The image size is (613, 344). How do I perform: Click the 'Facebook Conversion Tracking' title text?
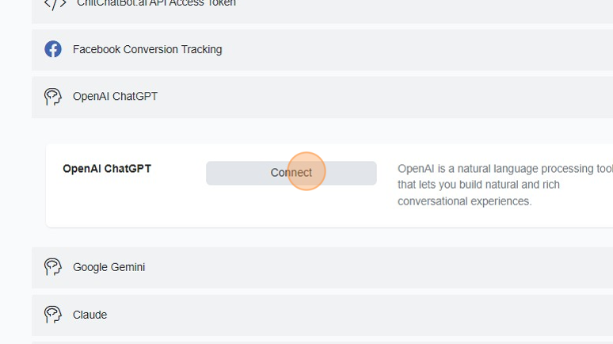click(x=147, y=49)
